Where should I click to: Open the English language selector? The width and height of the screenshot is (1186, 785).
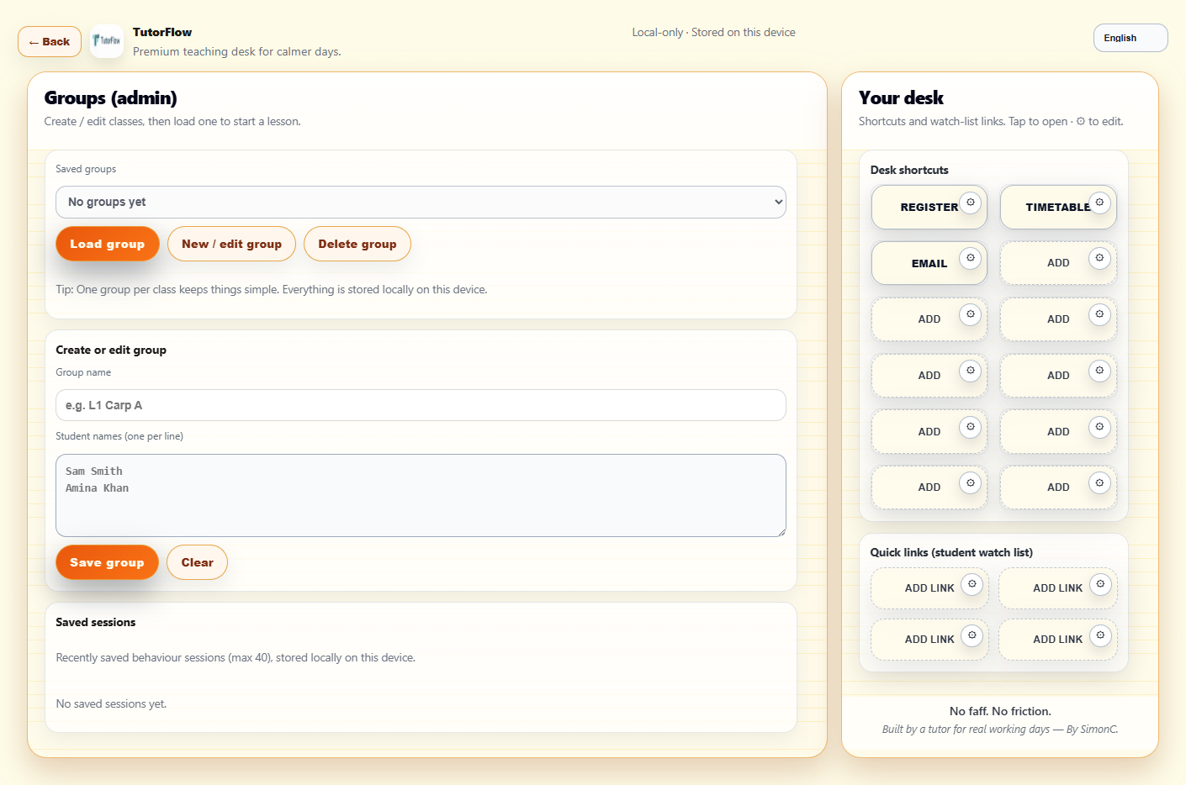pos(1130,37)
